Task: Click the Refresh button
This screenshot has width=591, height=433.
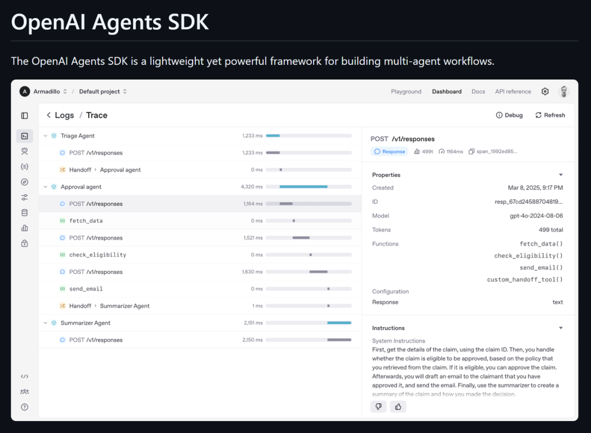Action: click(550, 115)
